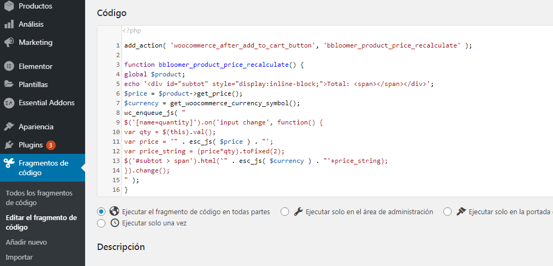Click the Apariencia paintbrush icon

(x=9, y=127)
